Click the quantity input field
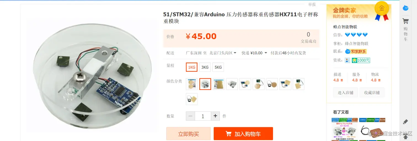The height and width of the screenshot is (141, 417). [x=203, y=116]
